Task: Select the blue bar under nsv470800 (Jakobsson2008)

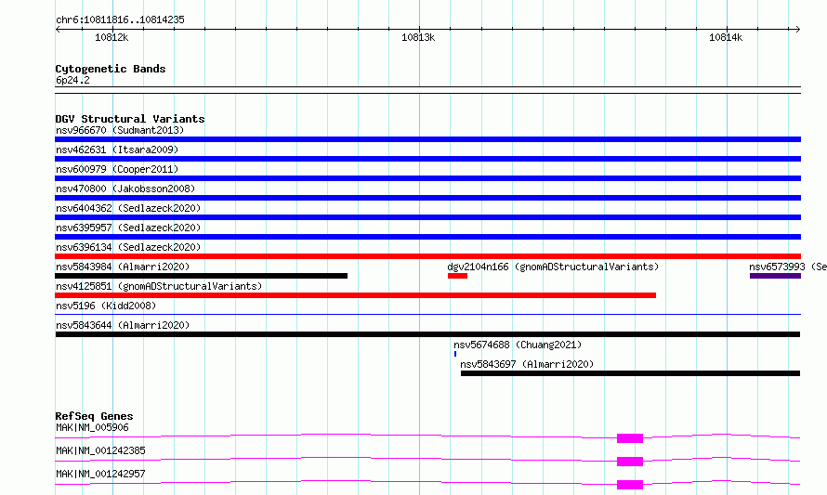Action: click(x=427, y=198)
